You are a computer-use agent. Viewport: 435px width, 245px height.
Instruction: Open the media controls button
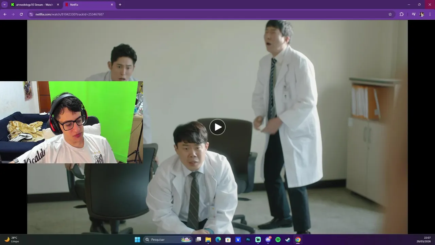[x=414, y=14]
